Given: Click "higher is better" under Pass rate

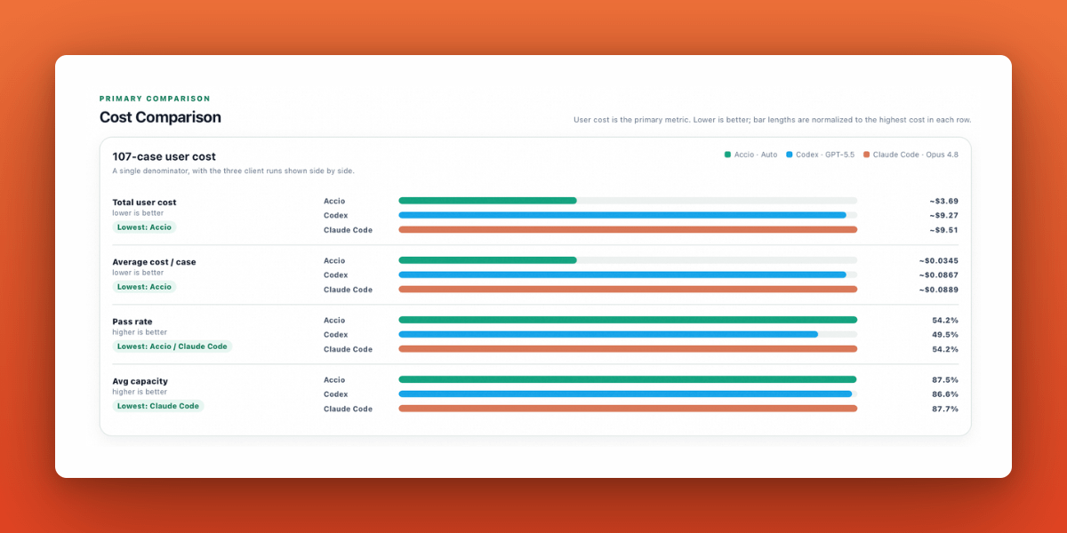Looking at the screenshot, I should click(x=140, y=332).
